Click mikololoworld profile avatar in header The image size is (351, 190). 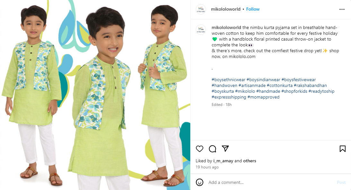click(201, 9)
